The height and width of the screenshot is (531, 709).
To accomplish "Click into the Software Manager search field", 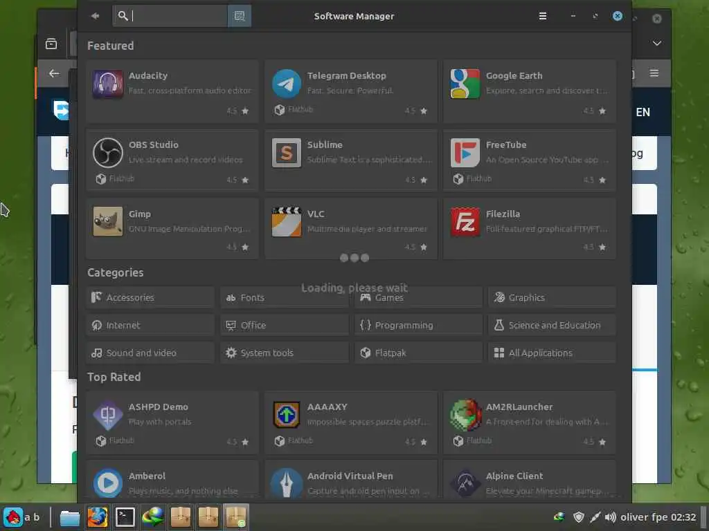I will (170, 16).
